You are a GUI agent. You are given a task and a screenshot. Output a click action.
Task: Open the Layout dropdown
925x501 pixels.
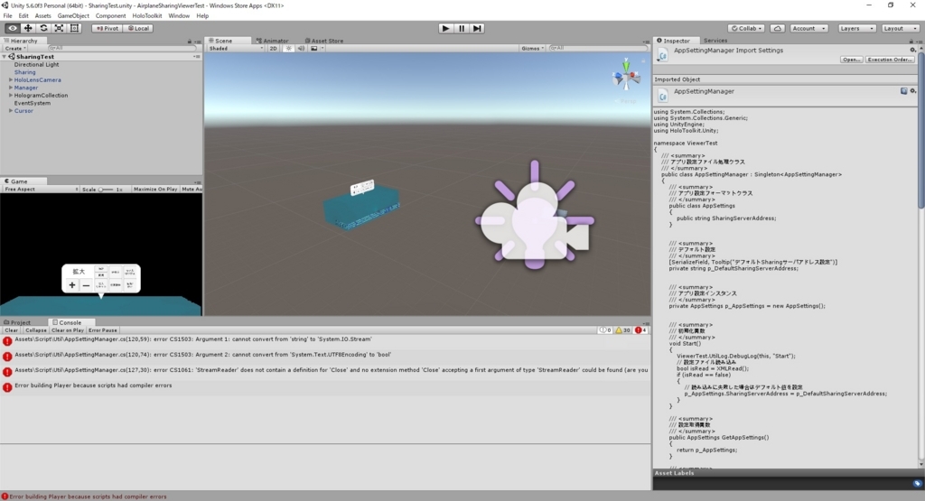[900, 28]
